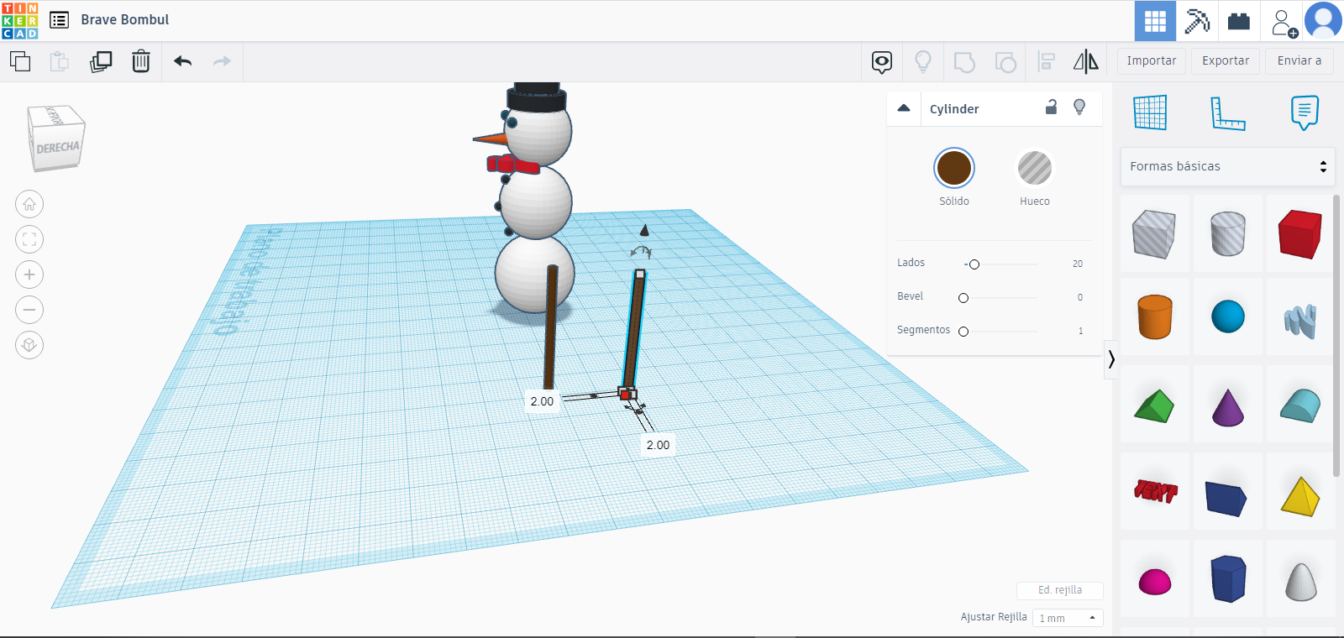
Task: Pick the red text shape
Action: (1154, 492)
